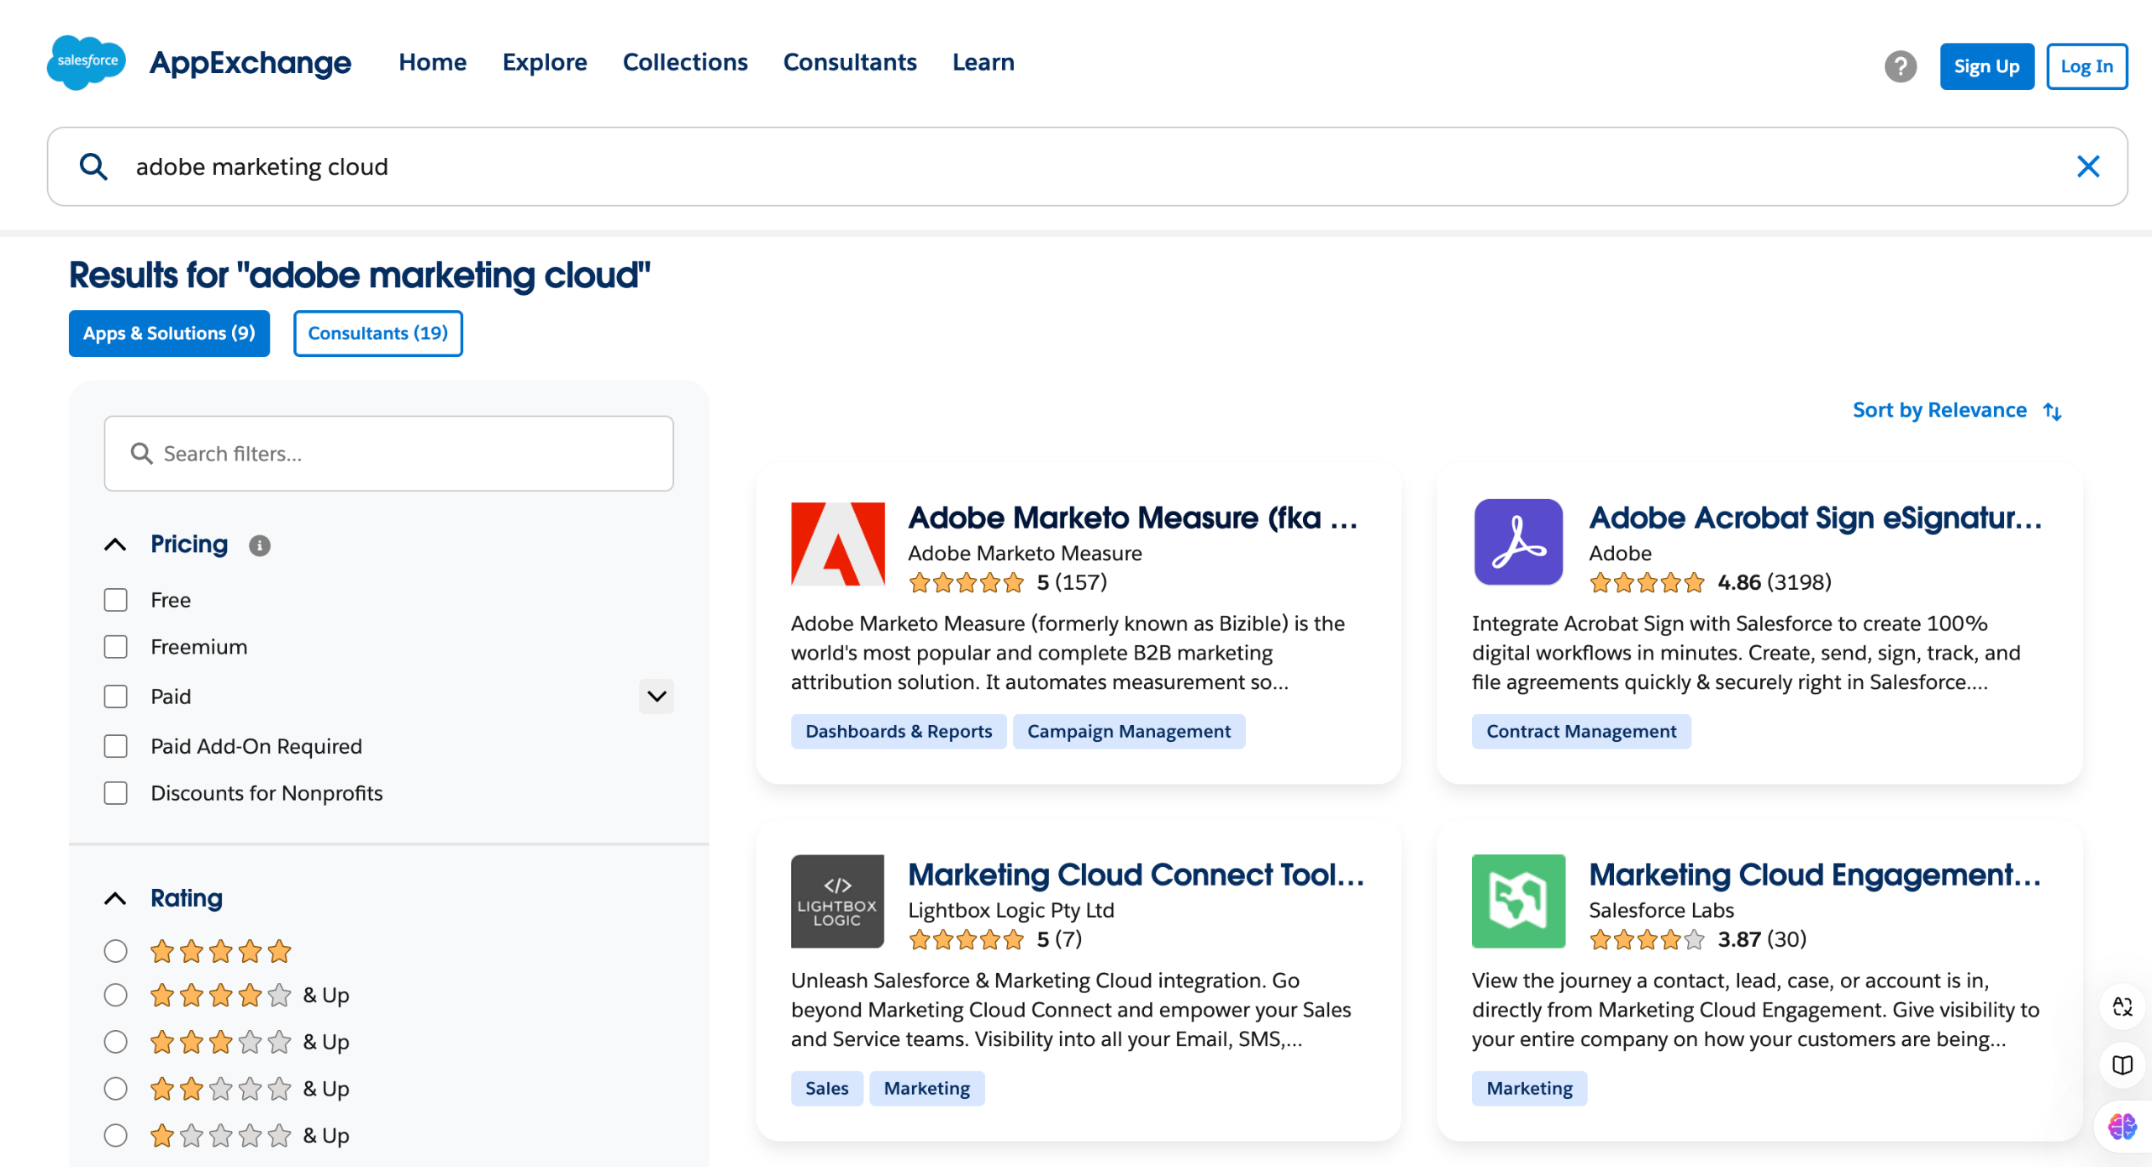The height and width of the screenshot is (1167, 2152).
Task: Click the Marketing Cloud Engagement map icon
Action: (x=1518, y=901)
